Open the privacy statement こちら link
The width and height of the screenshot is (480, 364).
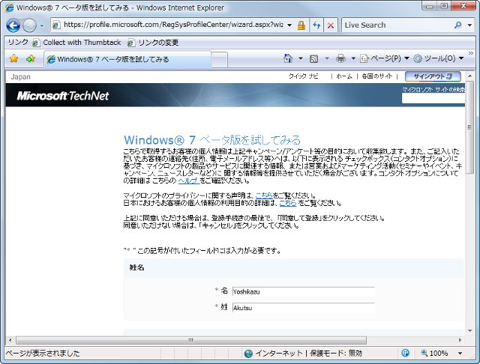pyautogui.click(x=264, y=195)
